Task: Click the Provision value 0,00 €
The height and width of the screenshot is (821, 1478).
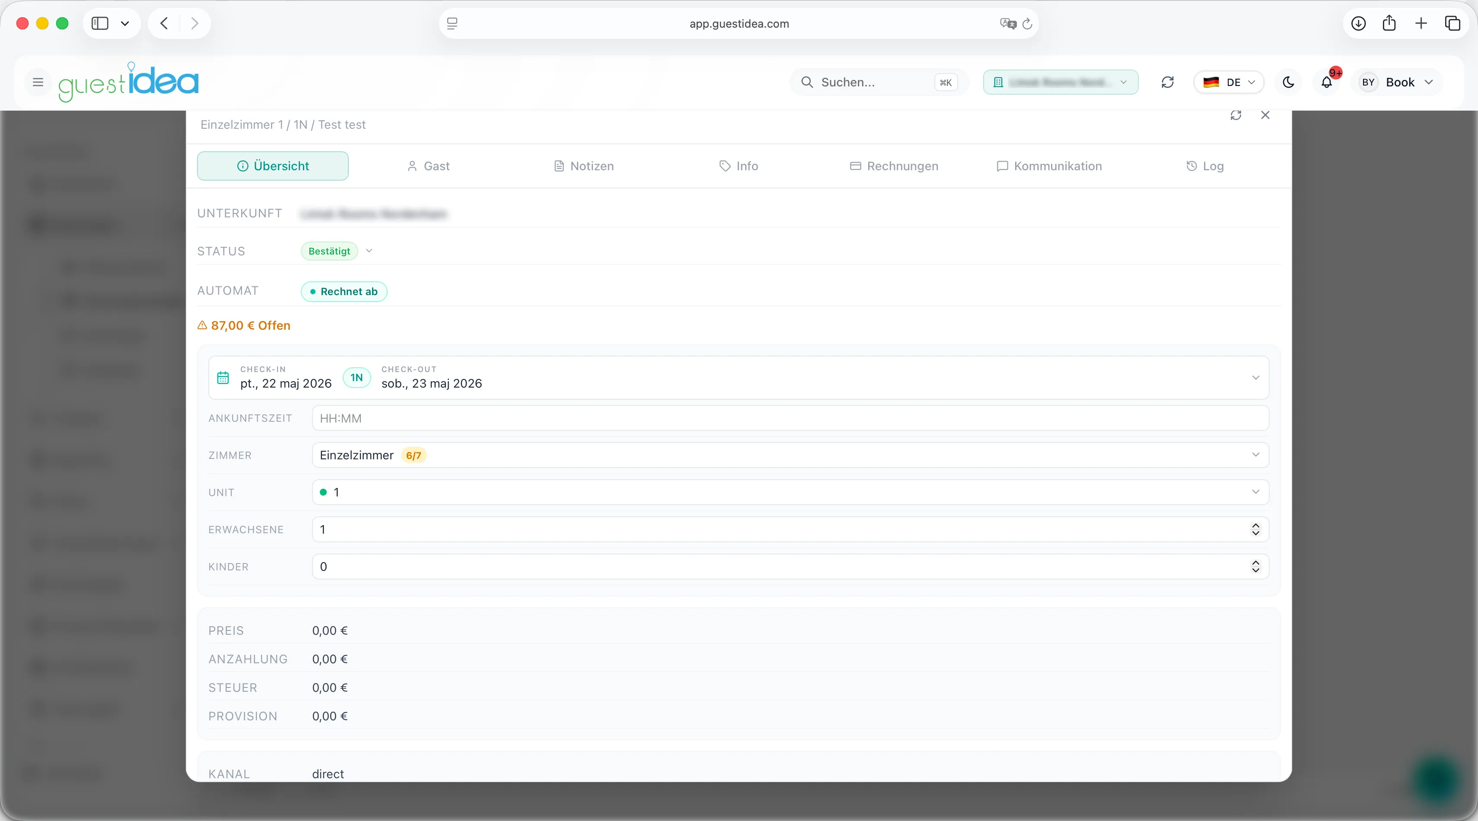Action: 330,716
